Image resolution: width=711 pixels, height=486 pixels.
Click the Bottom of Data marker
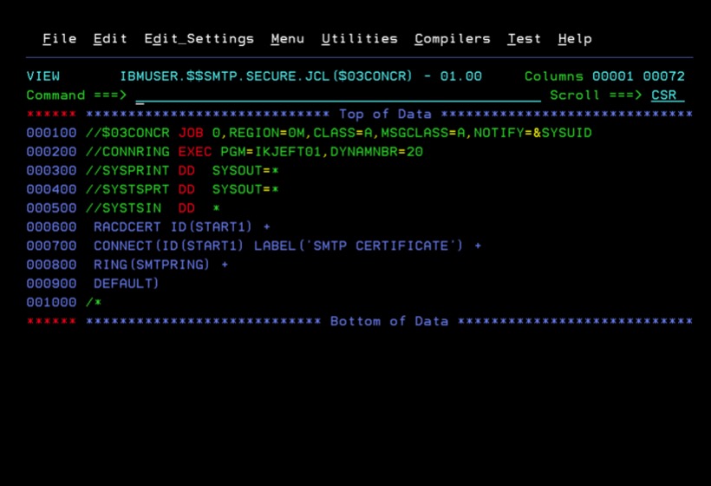[389, 321]
